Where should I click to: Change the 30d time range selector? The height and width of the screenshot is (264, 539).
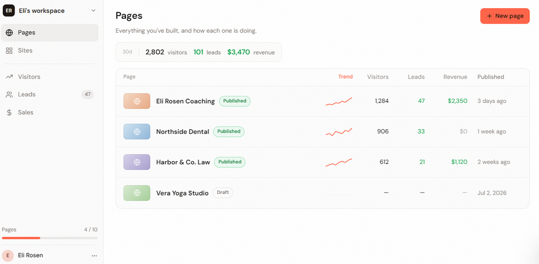coord(127,52)
